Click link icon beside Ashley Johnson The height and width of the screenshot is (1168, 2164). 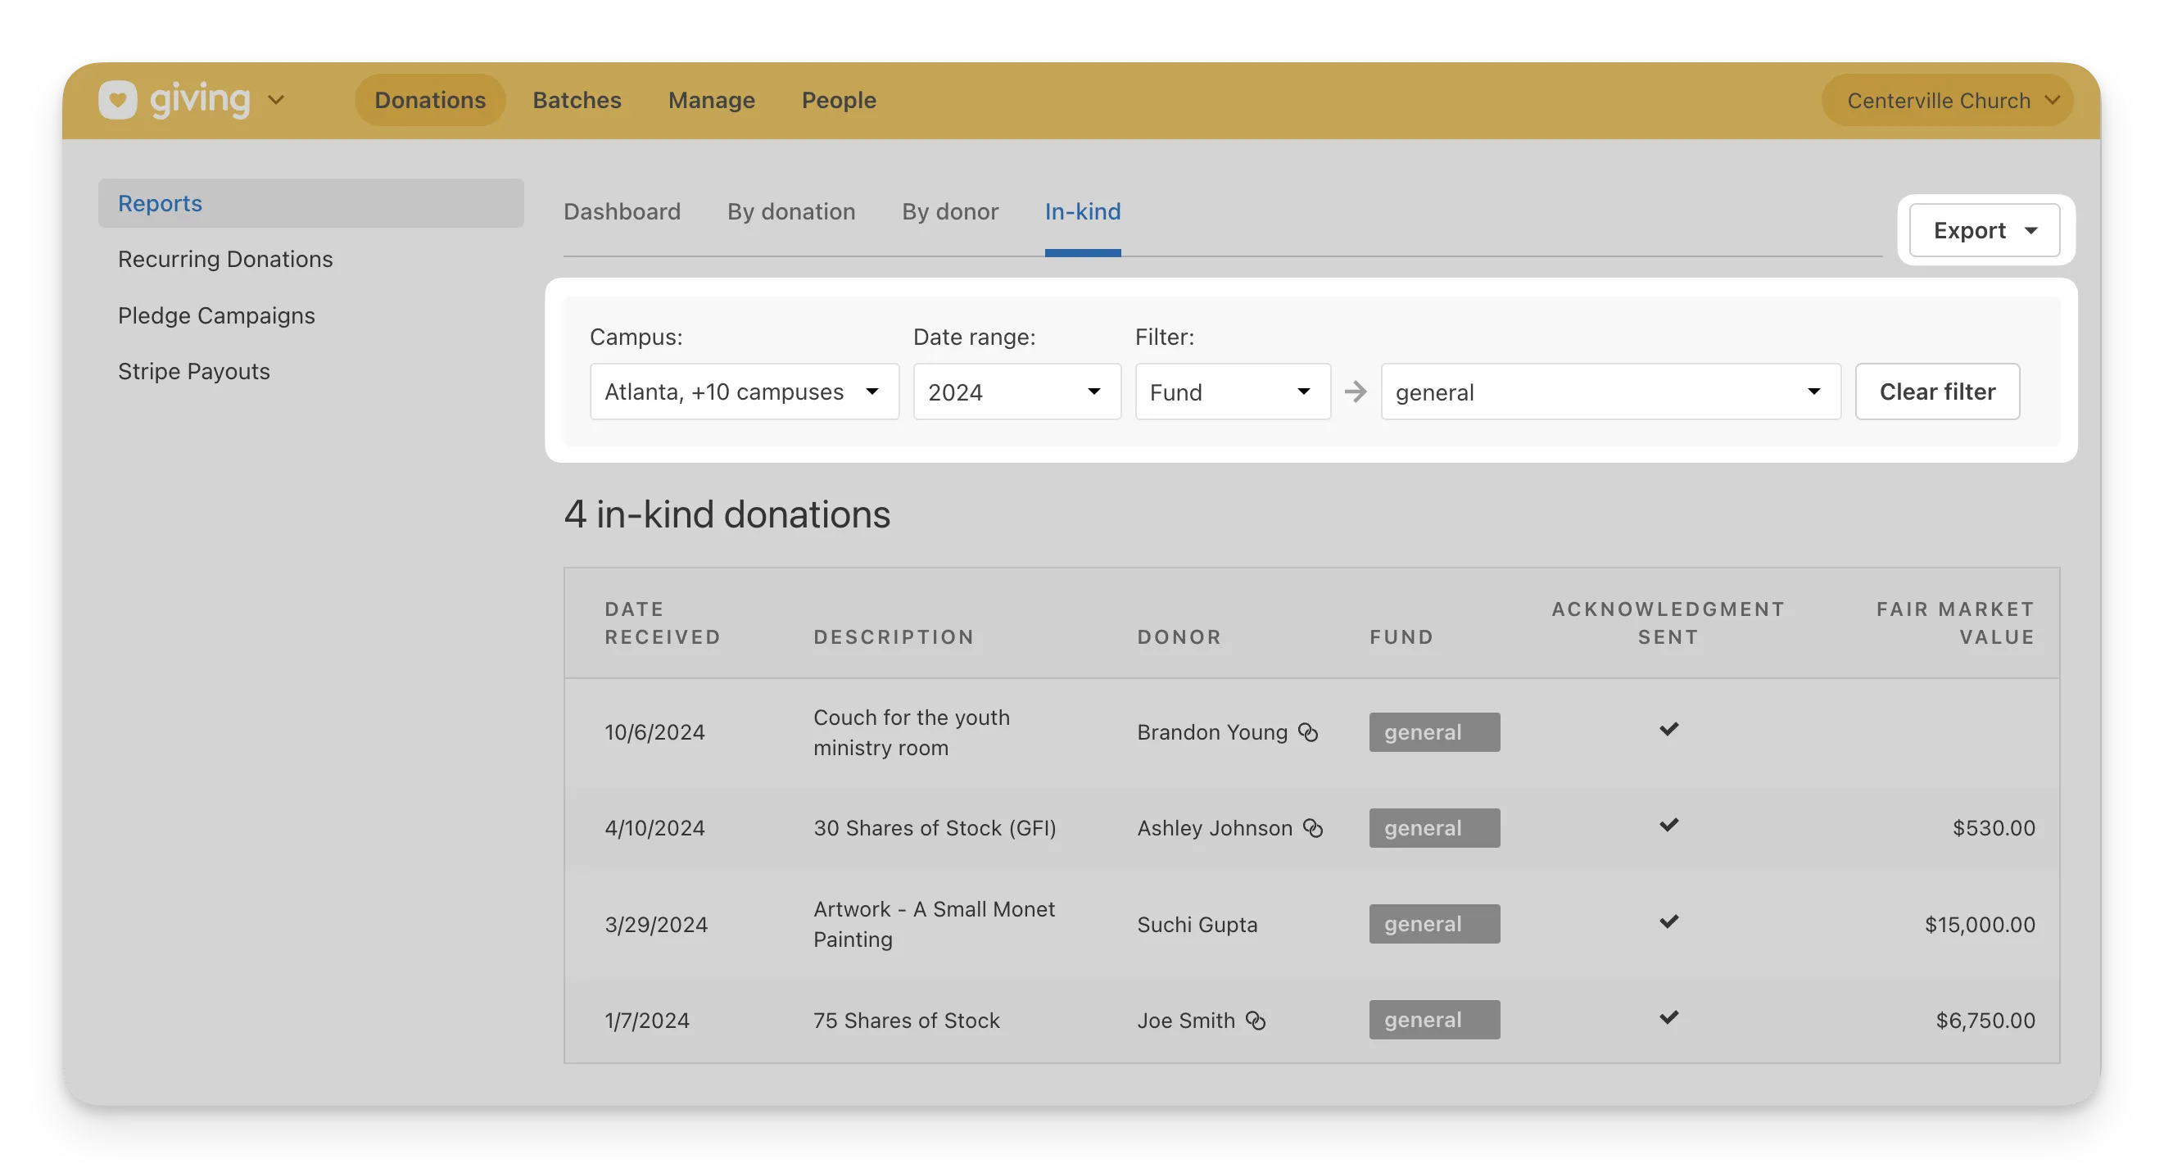click(1313, 828)
